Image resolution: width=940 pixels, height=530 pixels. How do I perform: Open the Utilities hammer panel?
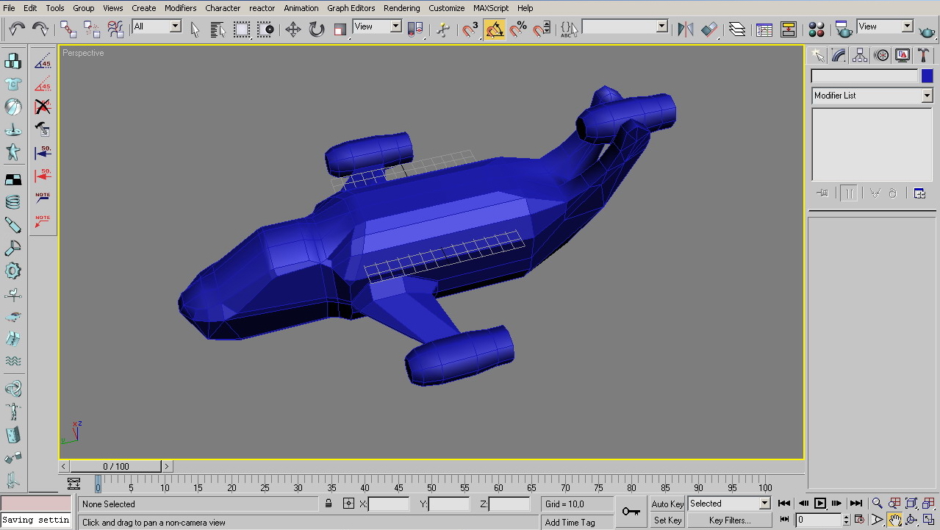click(x=924, y=55)
